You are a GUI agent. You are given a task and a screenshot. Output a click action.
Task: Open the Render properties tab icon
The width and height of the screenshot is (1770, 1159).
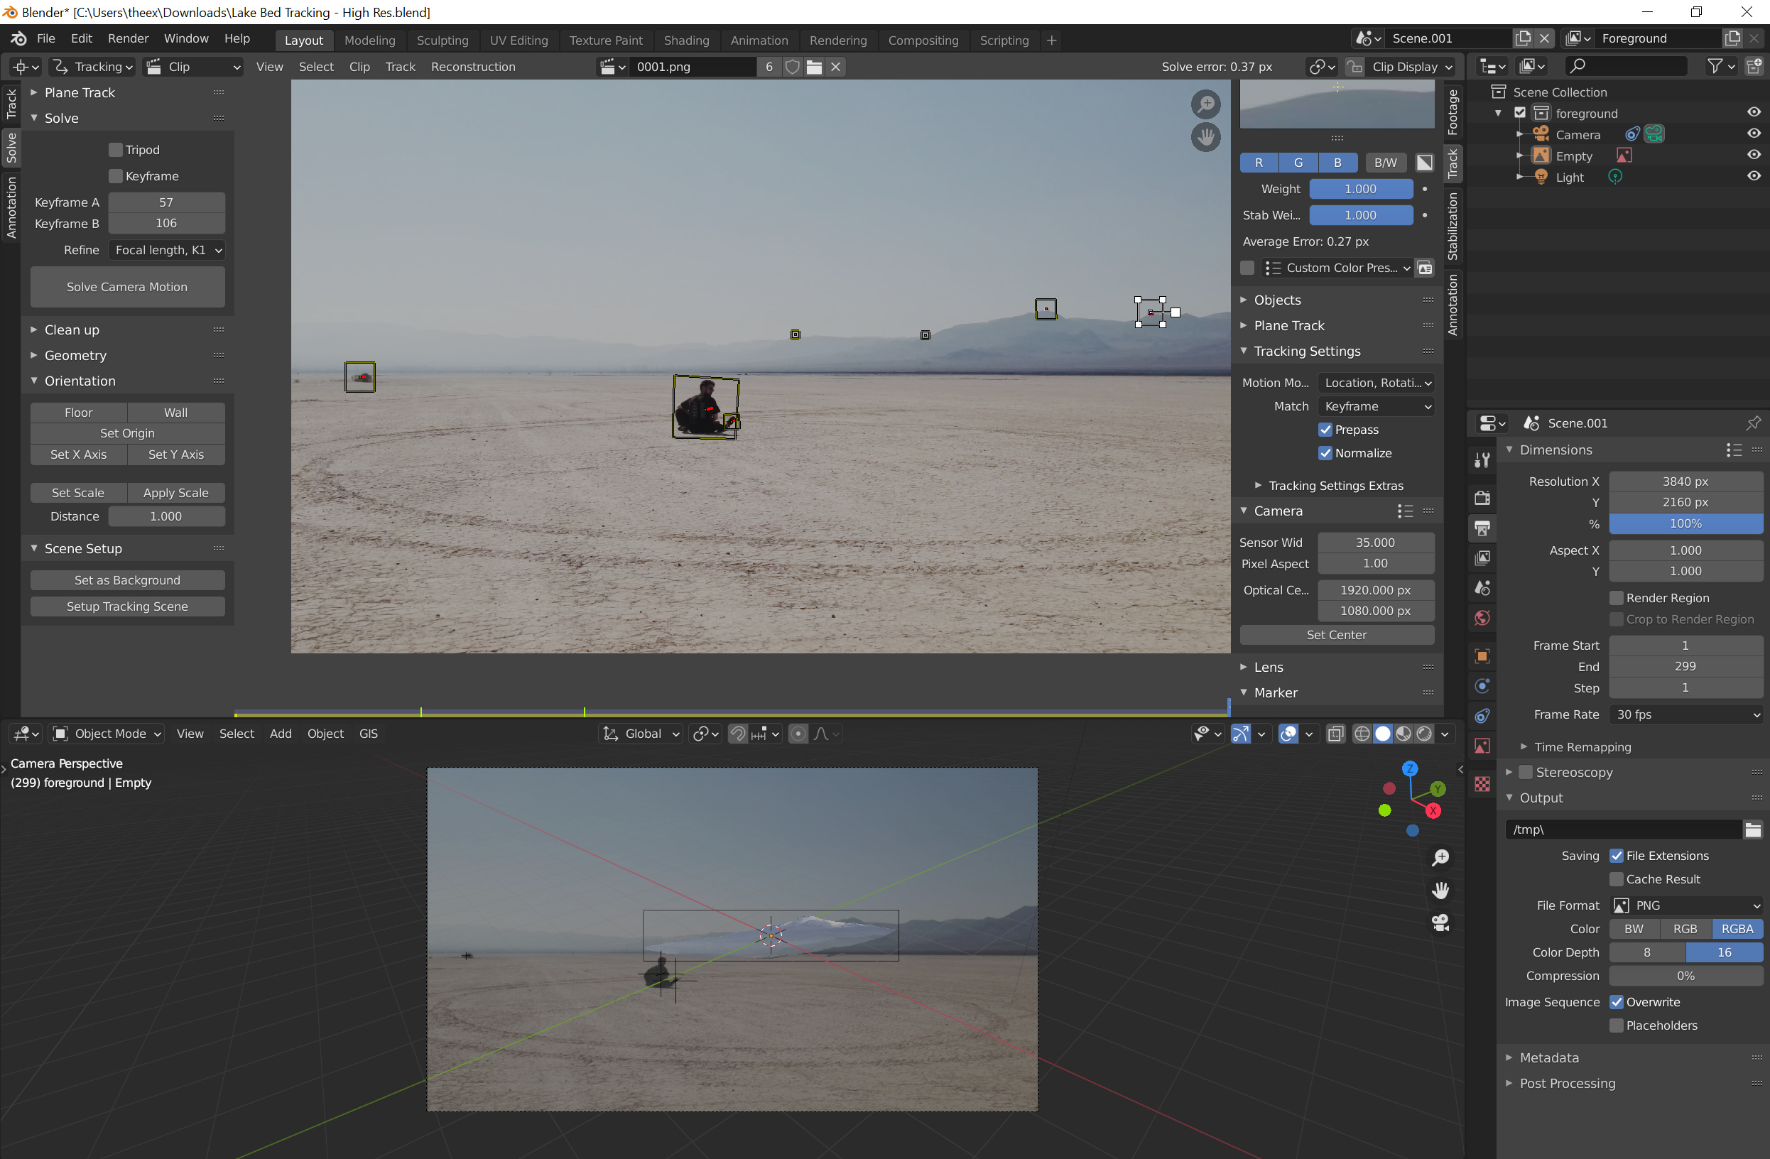[1482, 498]
